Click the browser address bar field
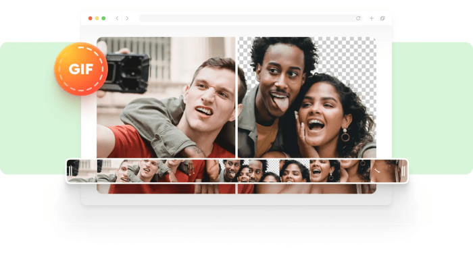 click(251, 18)
